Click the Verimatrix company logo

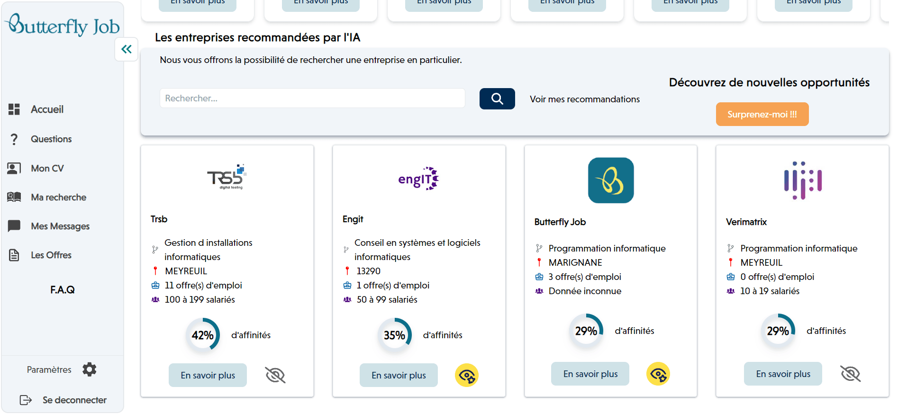[803, 180]
